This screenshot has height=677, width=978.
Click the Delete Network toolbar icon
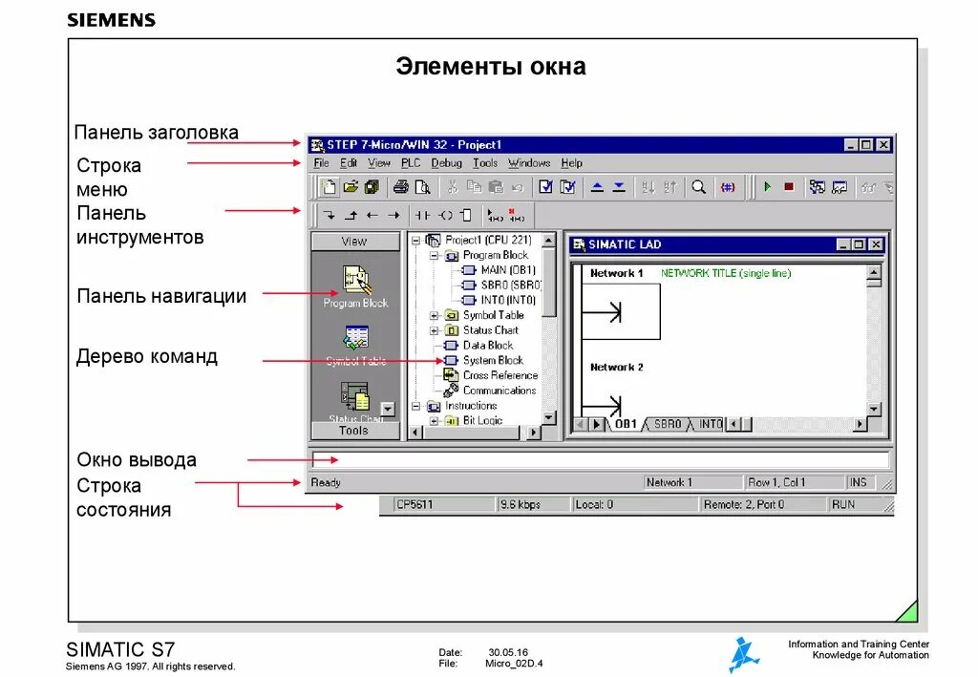(517, 216)
